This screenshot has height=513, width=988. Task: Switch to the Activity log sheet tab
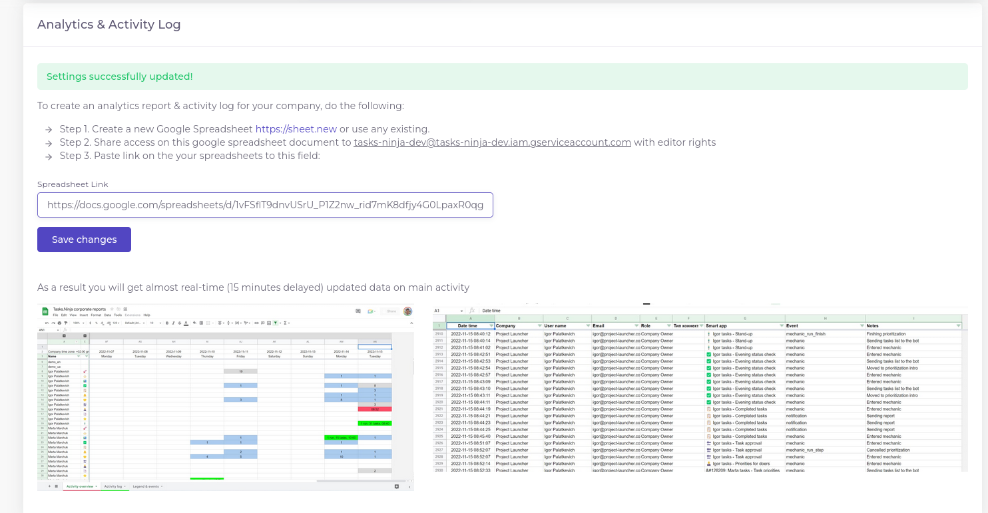113,486
